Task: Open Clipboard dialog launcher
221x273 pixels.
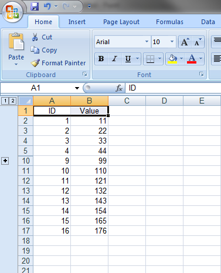Action: click(85, 74)
